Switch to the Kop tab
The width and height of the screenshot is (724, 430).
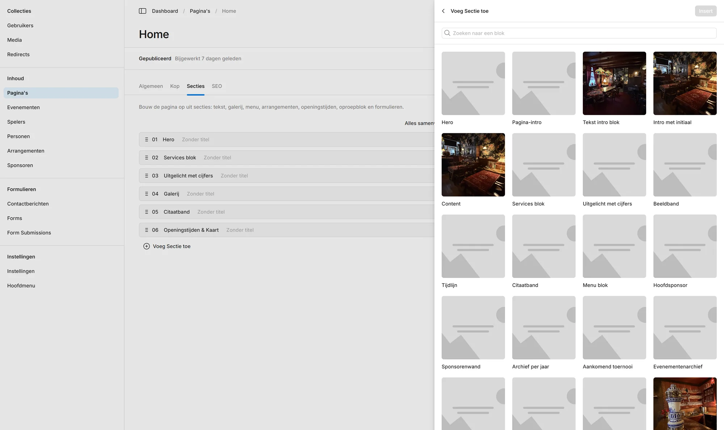pyautogui.click(x=175, y=86)
